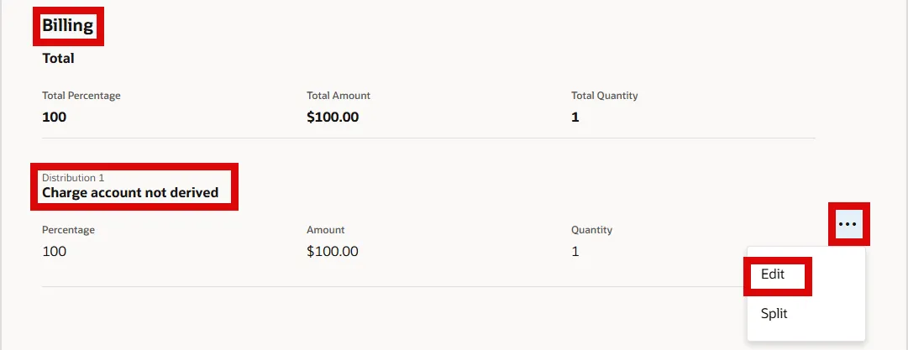Click the distribution Percentage label
The image size is (908, 350).
(x=68, y=230)
